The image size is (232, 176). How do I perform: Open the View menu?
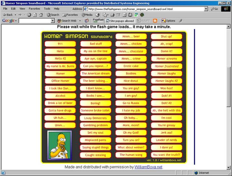pyautogui.click(x=22, y=9)
